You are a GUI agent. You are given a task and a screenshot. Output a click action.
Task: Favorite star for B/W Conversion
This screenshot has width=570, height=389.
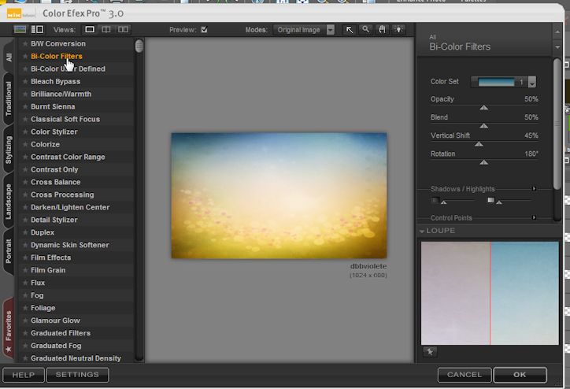[x=25, y=43]
